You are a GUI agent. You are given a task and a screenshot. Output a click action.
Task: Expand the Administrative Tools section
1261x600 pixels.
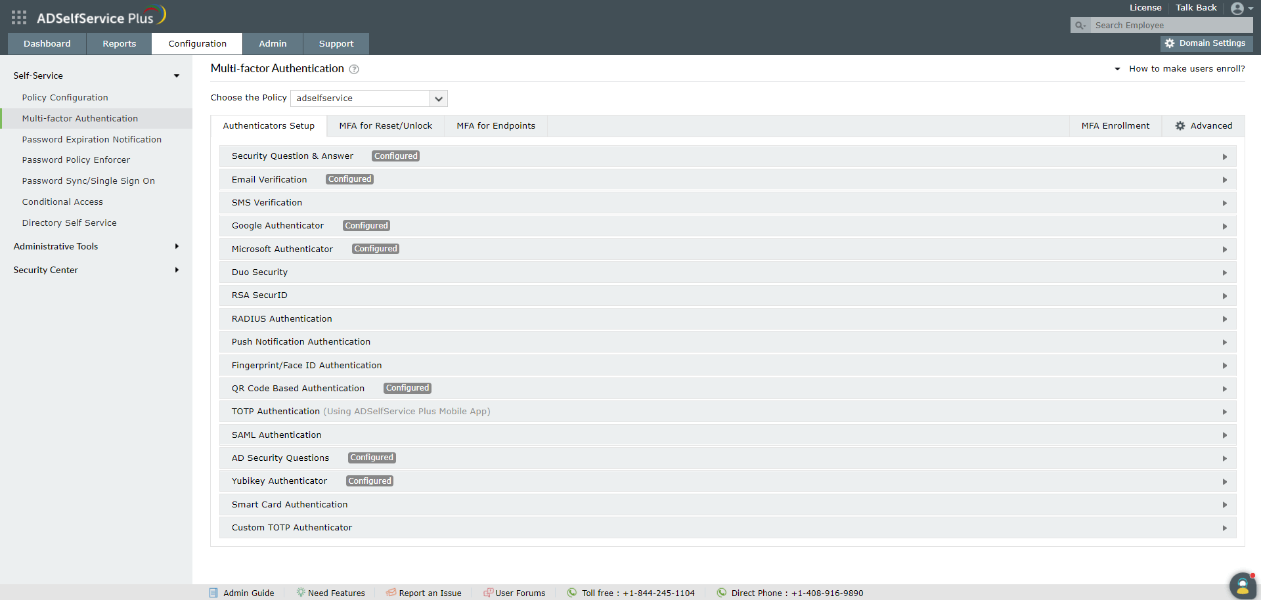[x=177, y=247]
